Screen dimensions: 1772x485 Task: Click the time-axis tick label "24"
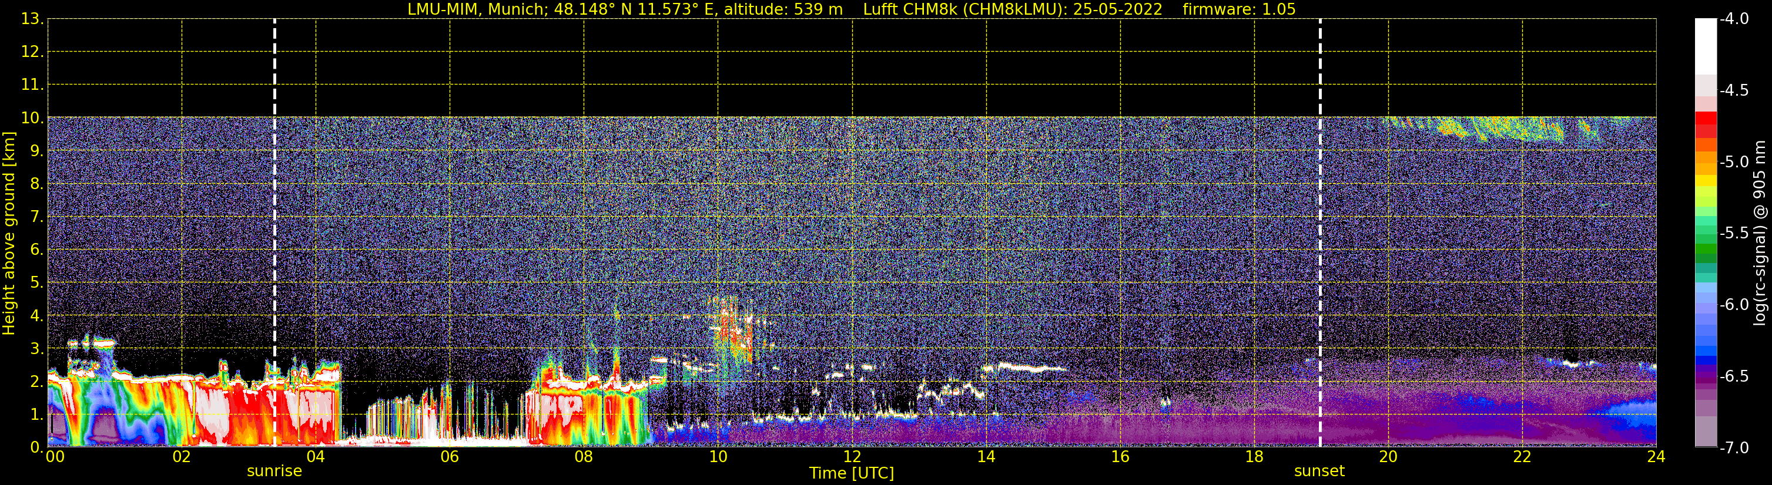(x=1656, y=457)
